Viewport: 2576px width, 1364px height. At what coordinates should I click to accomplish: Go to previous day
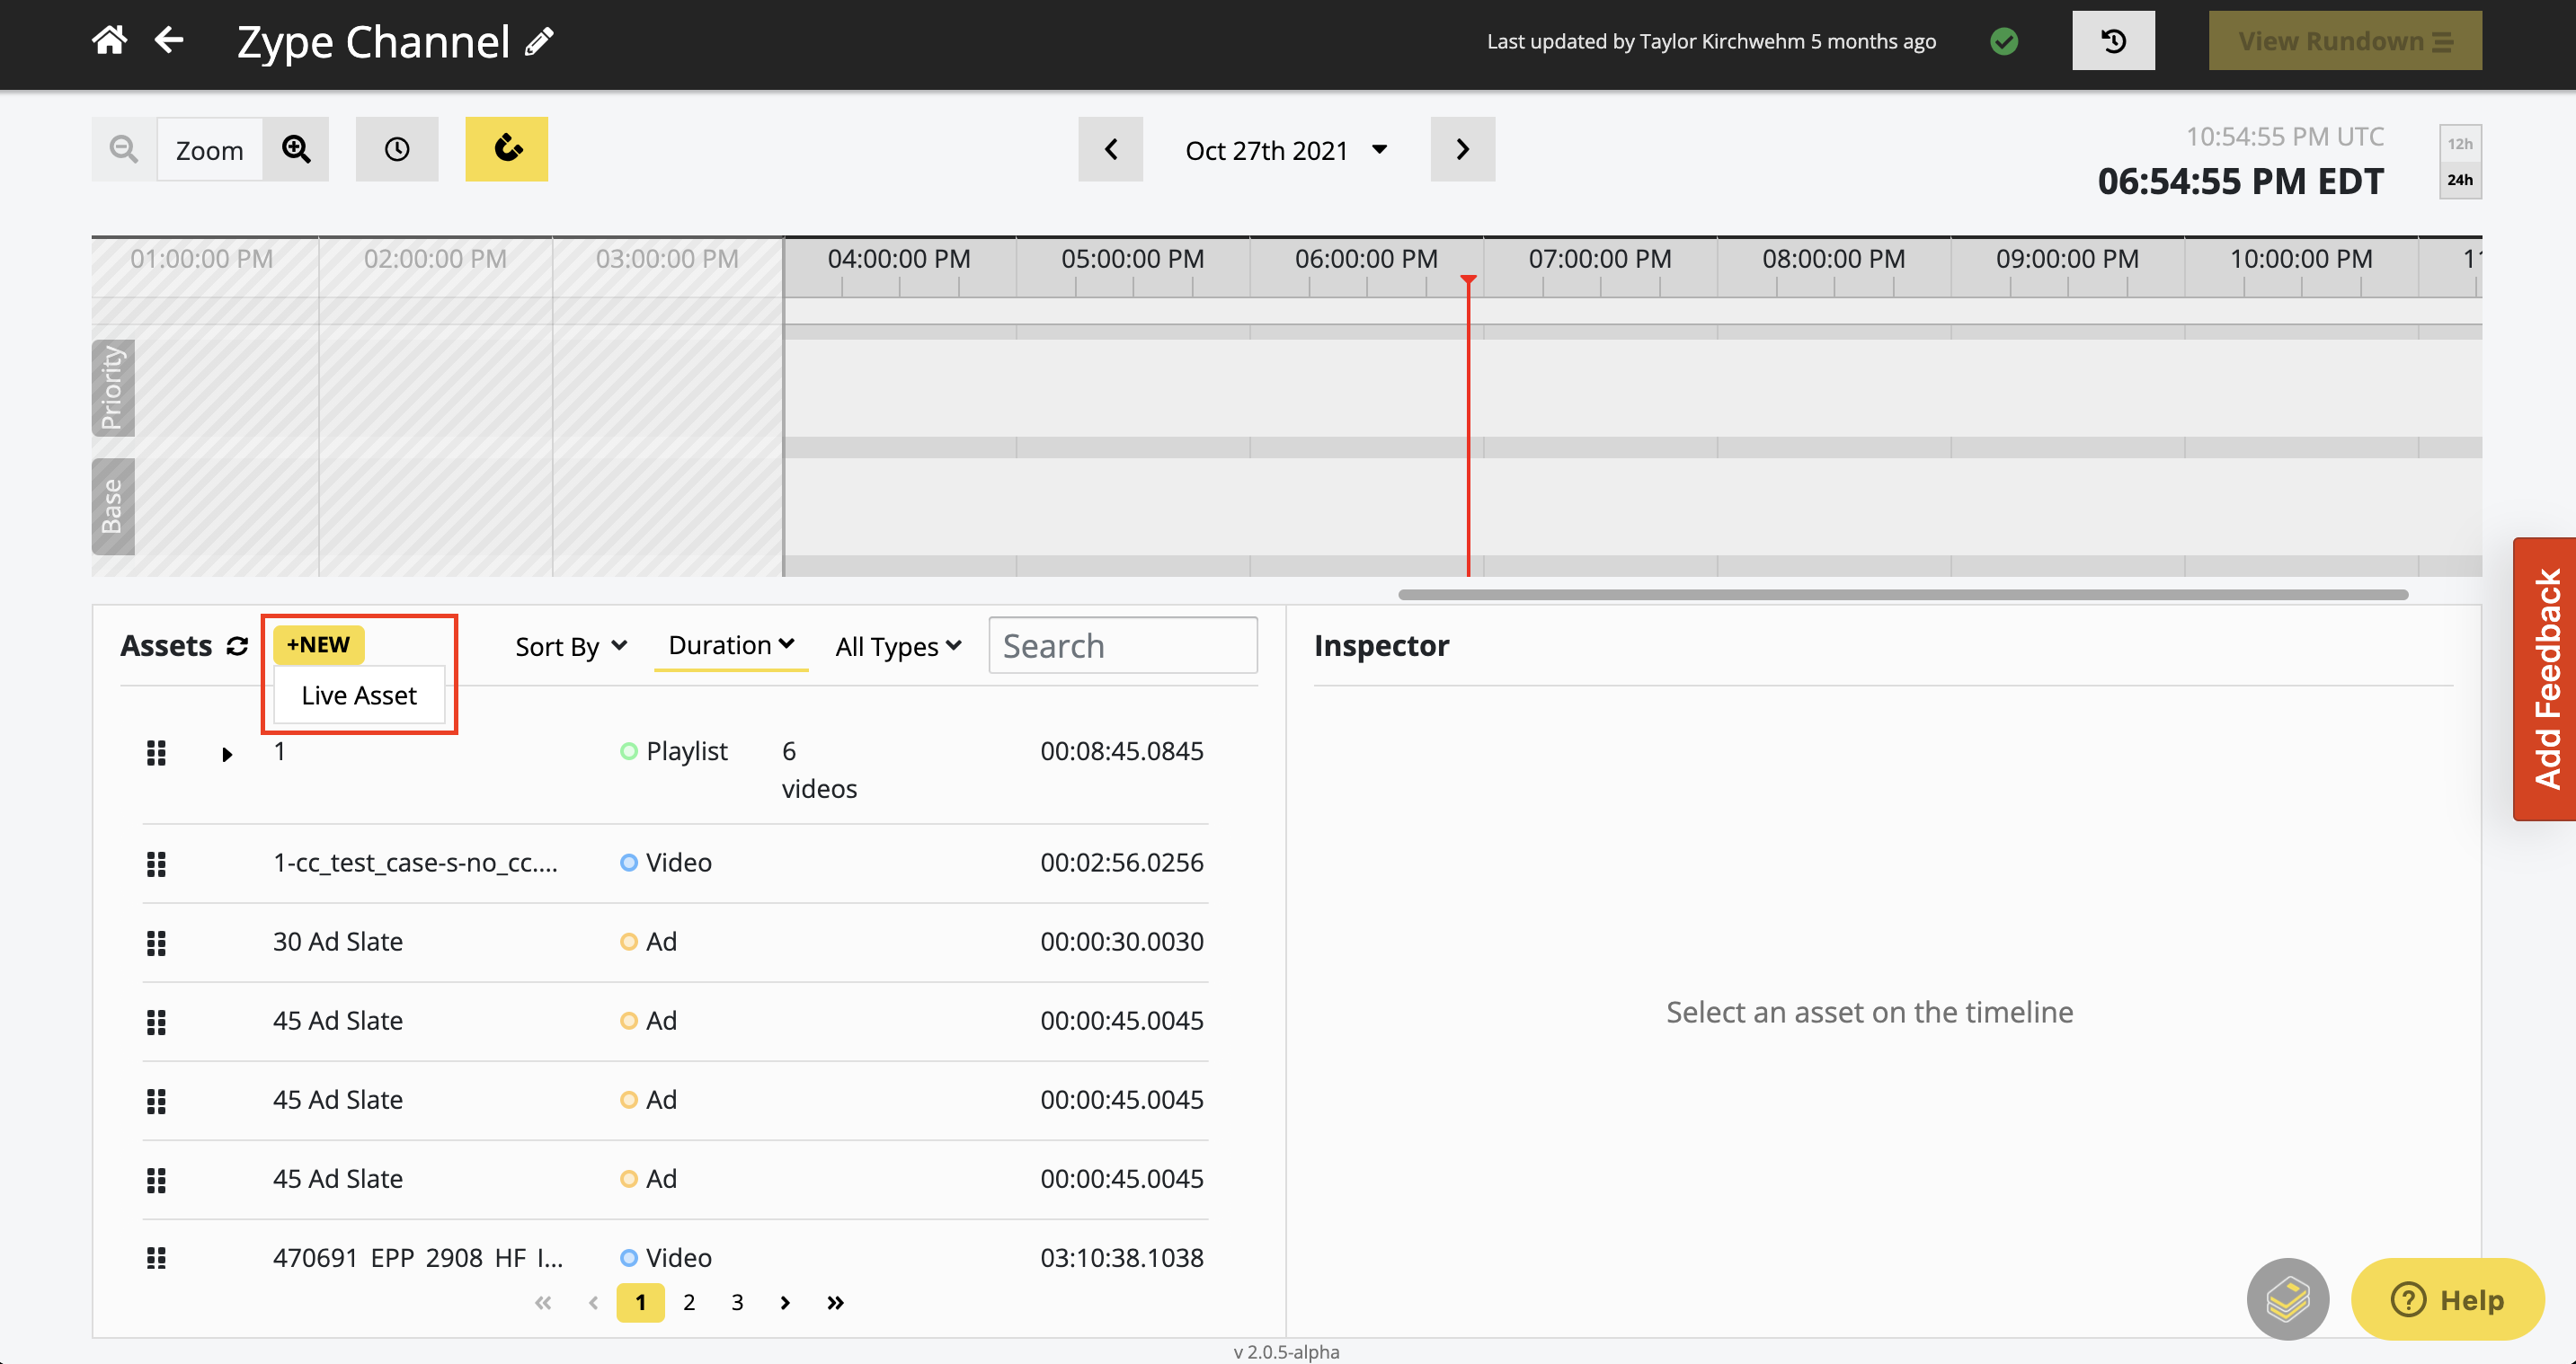point(1110,149)
